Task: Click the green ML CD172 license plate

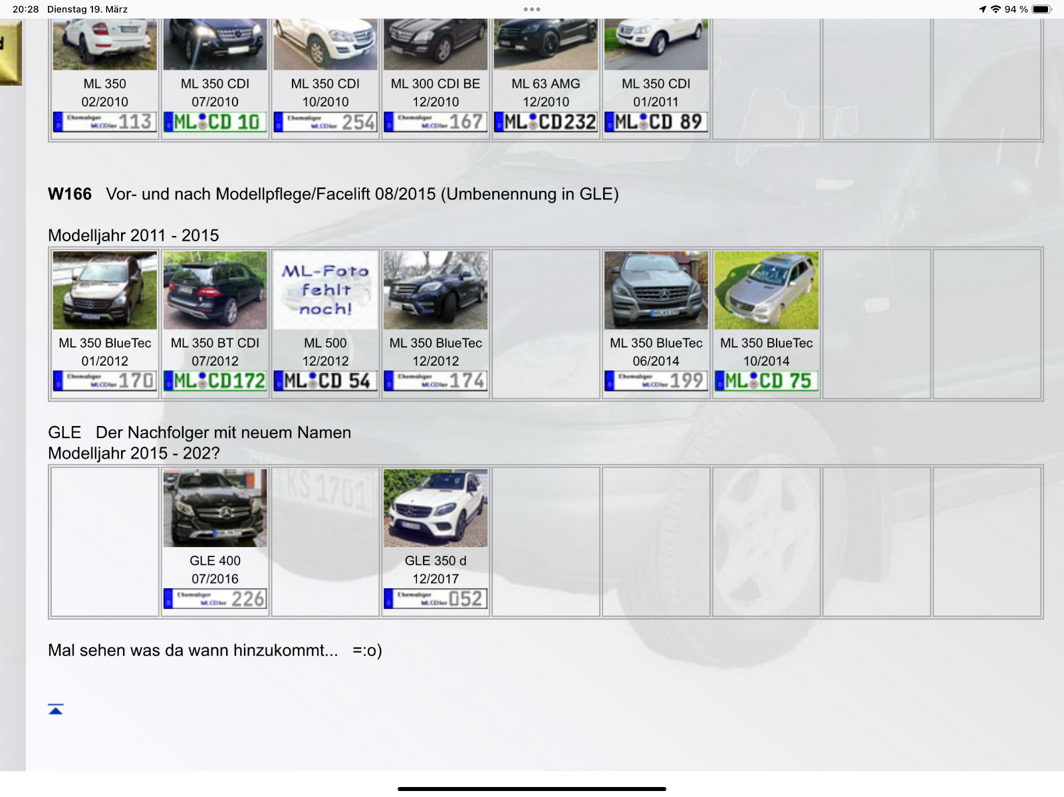Action: coord(215,381)
